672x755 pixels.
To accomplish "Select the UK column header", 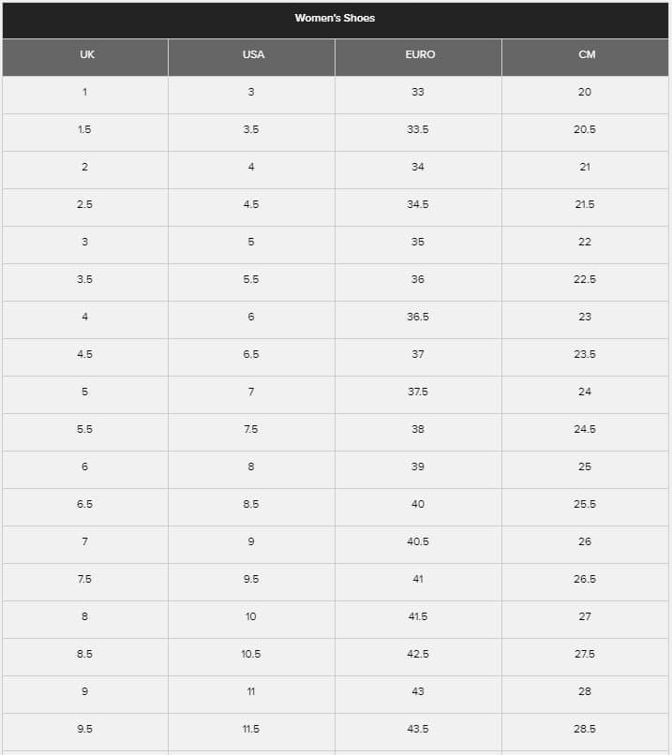I will tap(86, 54).
